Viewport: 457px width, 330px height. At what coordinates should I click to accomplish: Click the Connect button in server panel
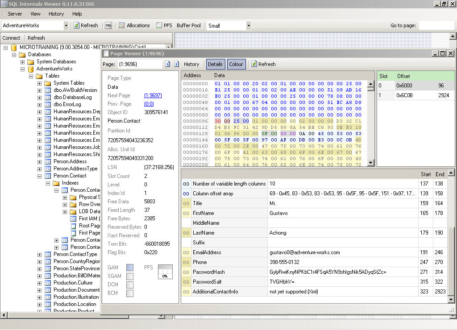tap(11, 38)
